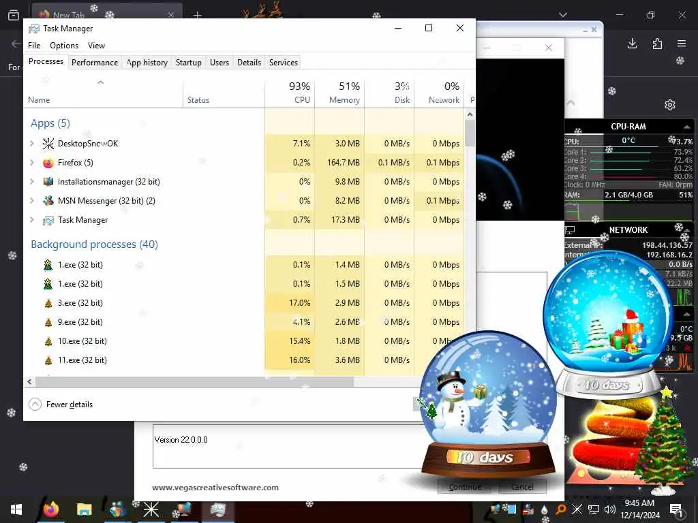Image resolution: width=698 pixels, height=523 pixels.
Task: Open the volume speaker tray icon
Action: (610, 509)
